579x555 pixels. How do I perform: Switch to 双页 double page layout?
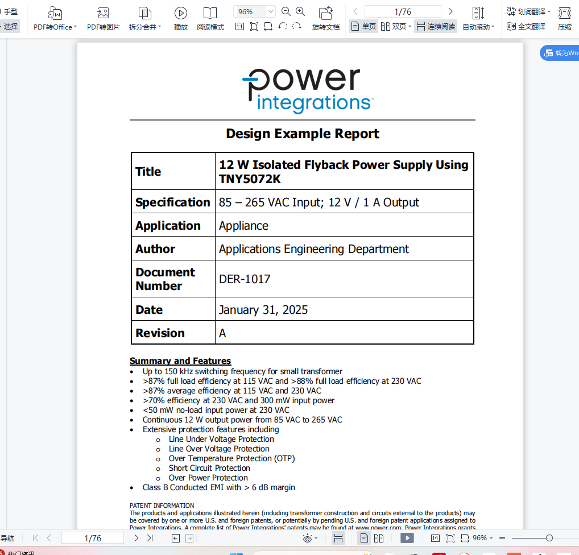(393, 26)
